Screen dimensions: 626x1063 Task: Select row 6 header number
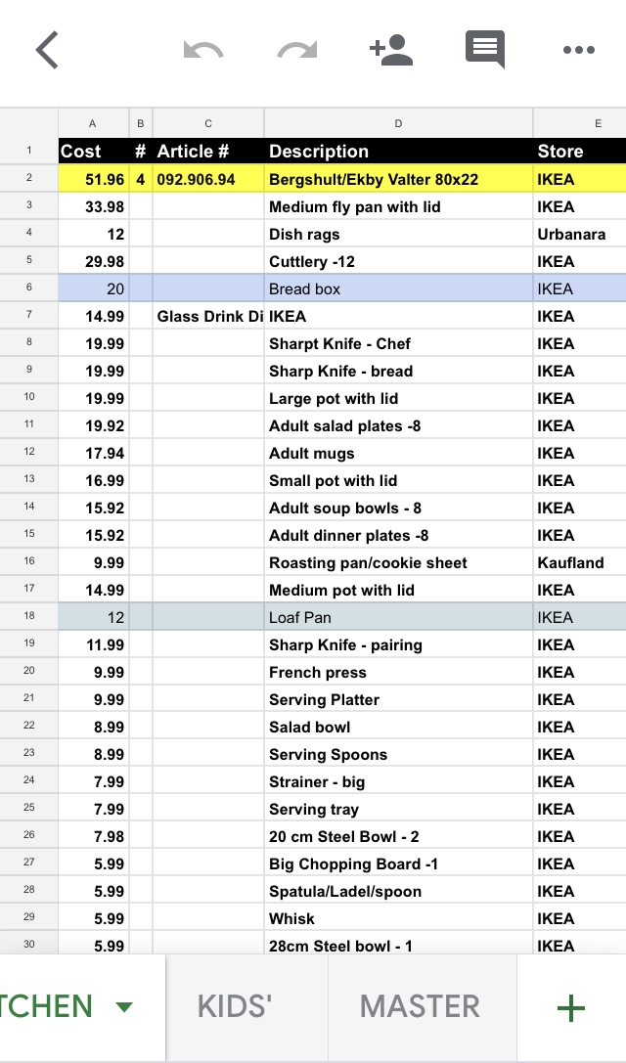tap(29, 288)
